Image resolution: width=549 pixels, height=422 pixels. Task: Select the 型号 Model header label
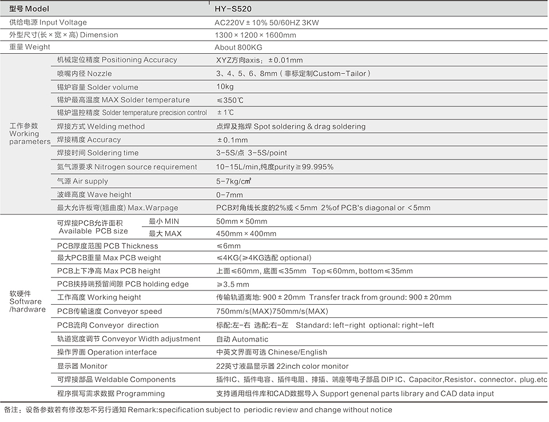point(29,9)
